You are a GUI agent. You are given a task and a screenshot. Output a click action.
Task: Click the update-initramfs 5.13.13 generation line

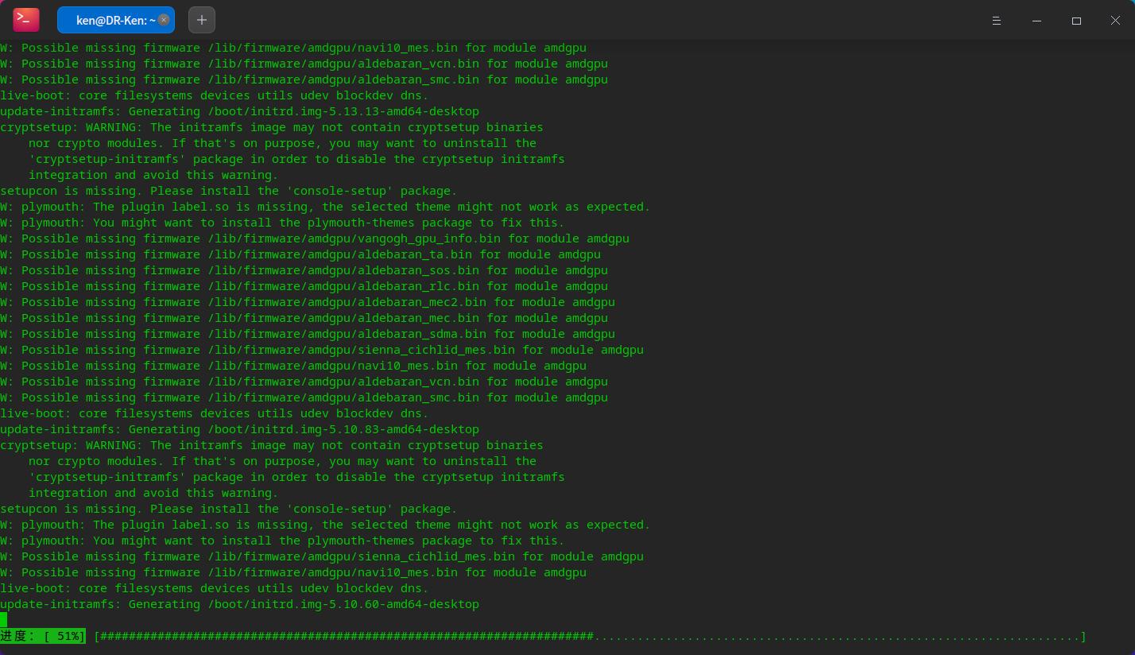[239, 111]
